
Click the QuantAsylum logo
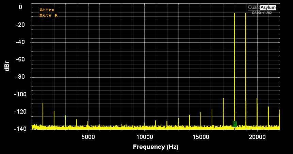tap(262, 8)
